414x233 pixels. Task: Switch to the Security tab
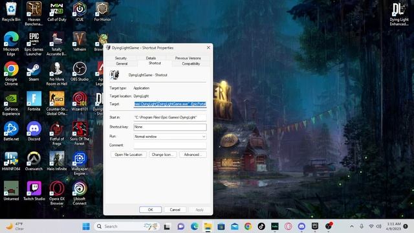[121, 58]
